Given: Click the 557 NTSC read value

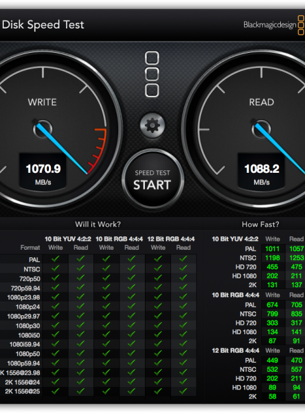Looking at the screenshot, I should 297,370.
